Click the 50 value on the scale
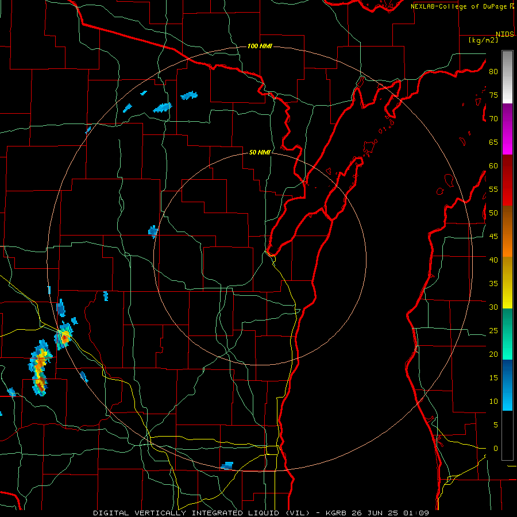The height and width of the screenshot is (517, 517). [493, 213]
